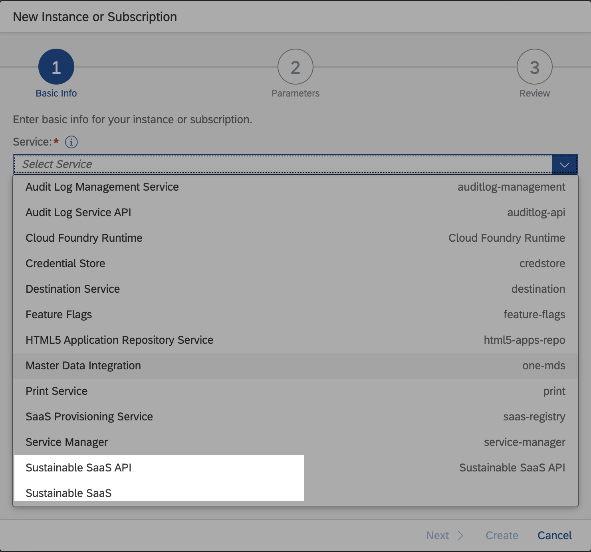Focus the Select Service input field
Image resolution: width=591 pixels, height=552 pixels.
(283, 164)
